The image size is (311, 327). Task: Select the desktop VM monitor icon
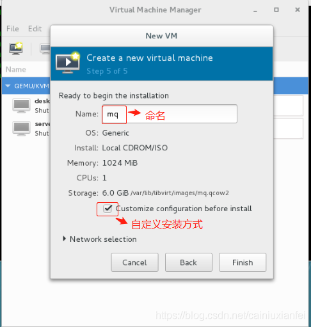coord(21,106)
